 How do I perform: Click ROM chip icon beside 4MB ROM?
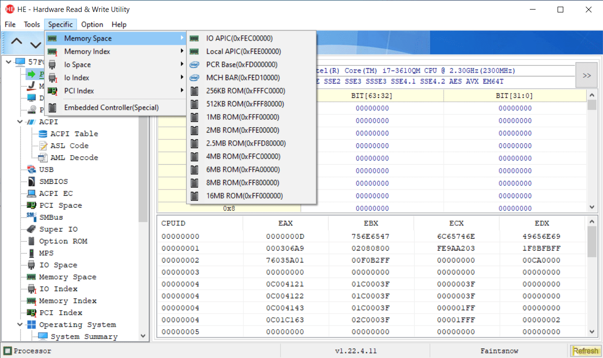194,157
